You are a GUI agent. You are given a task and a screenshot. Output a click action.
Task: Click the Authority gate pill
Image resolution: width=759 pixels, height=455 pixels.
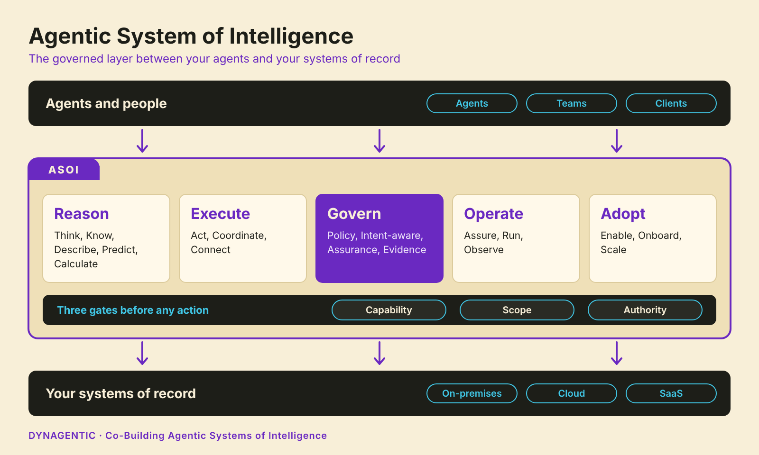click(645, 310)
